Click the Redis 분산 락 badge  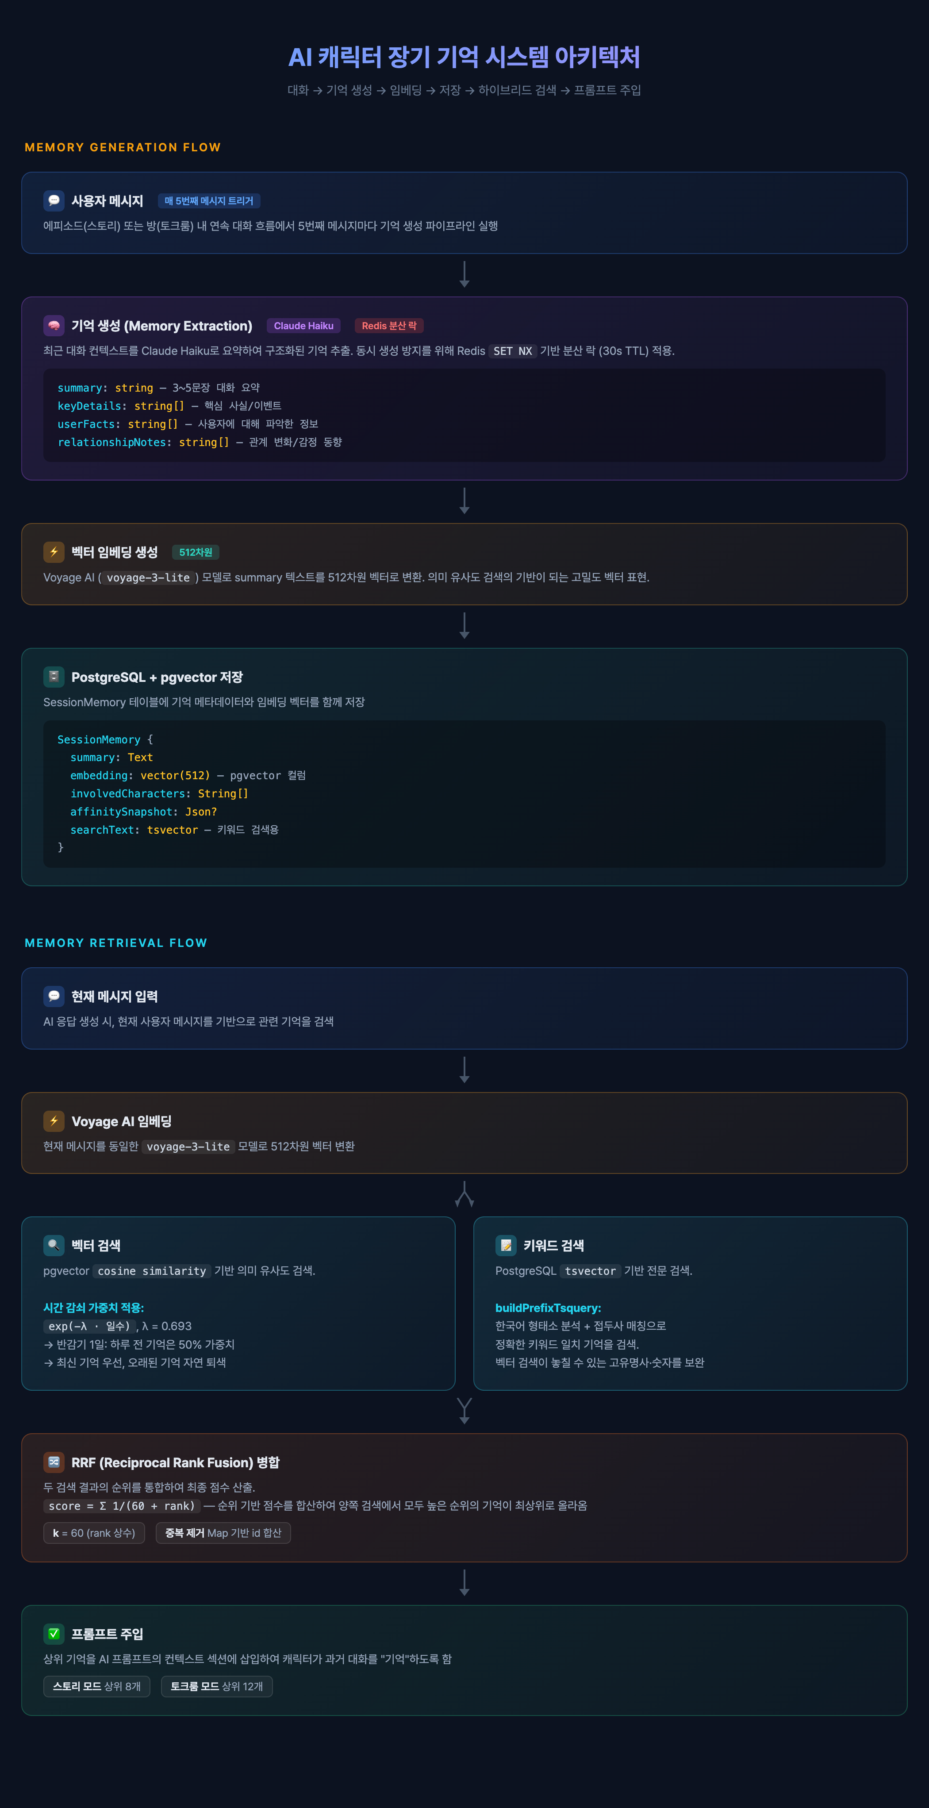click(x=389, y=326)
